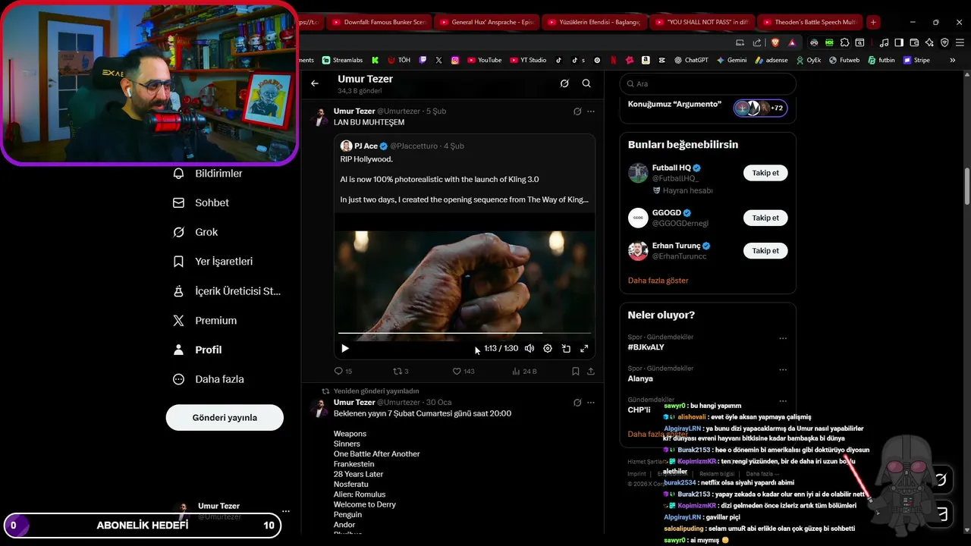Open the adsense bookmark

[x=771, y=60]
